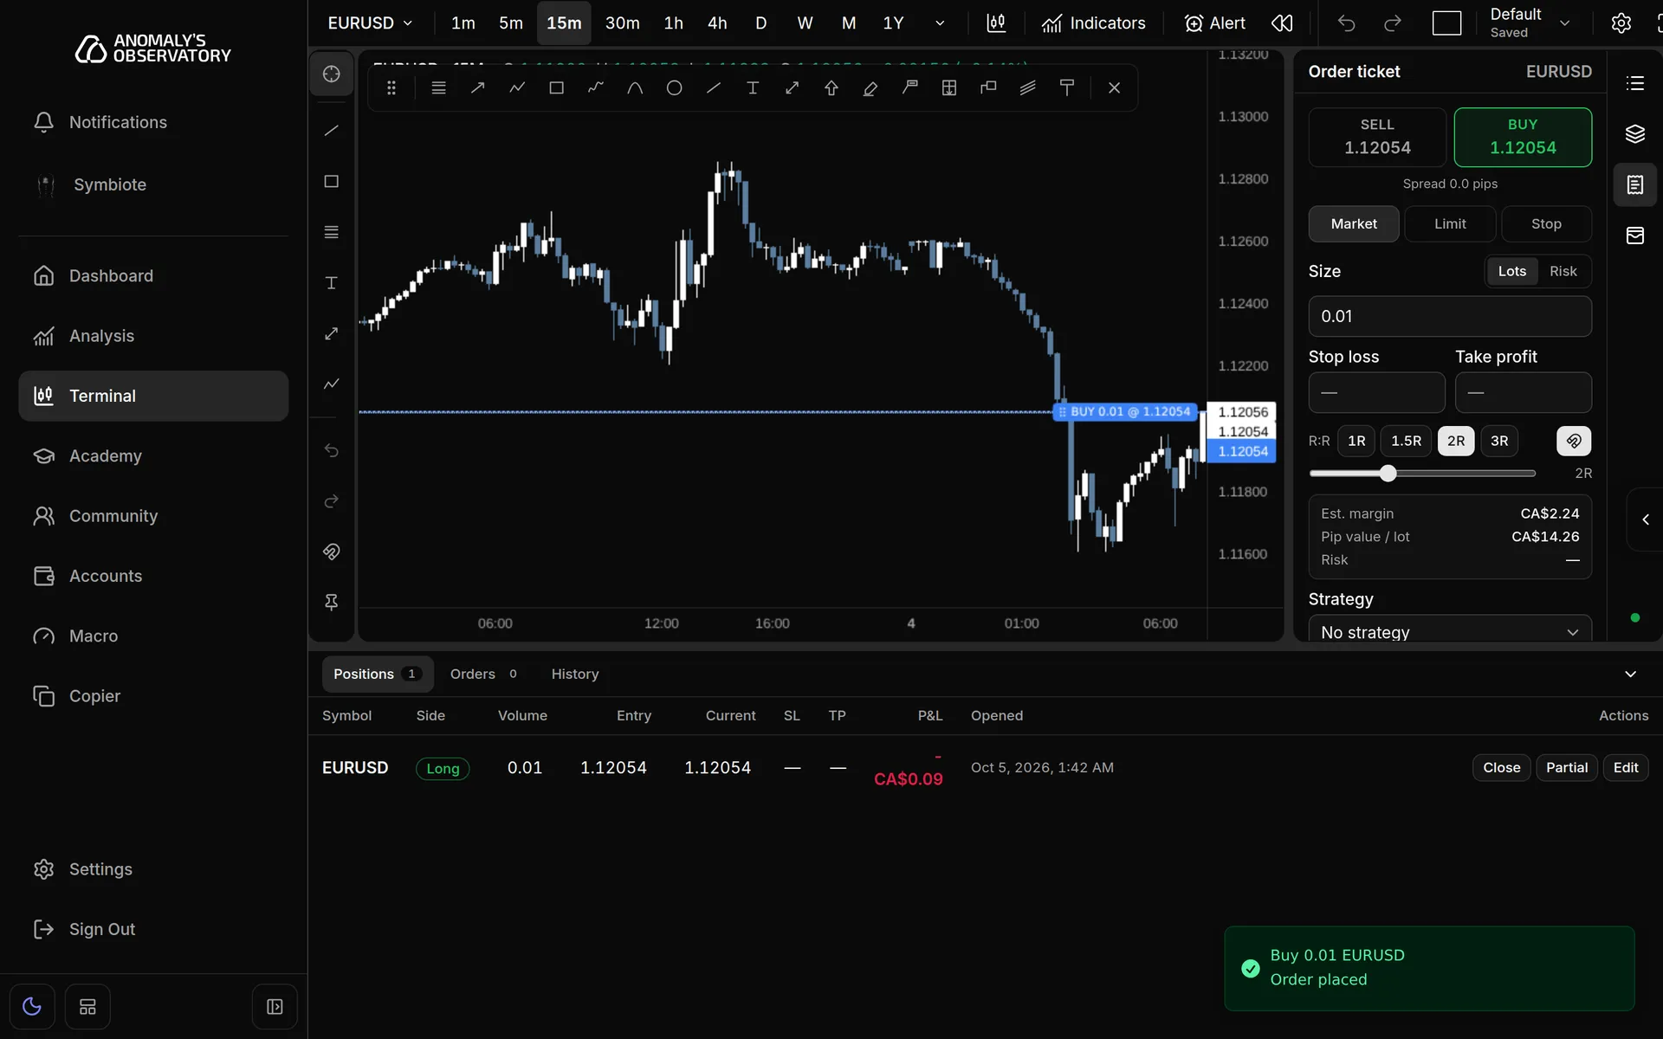This screenshot has height=1039, width=1663.
Task: Click the BUY 1.12054 button
Action: 1522,137
